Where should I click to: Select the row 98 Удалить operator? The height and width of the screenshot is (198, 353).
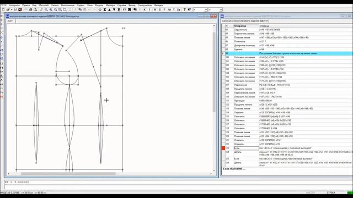[238, 50]
